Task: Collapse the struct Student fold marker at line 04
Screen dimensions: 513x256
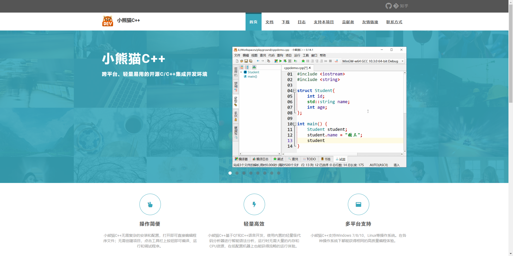Action: coord(294,91)
